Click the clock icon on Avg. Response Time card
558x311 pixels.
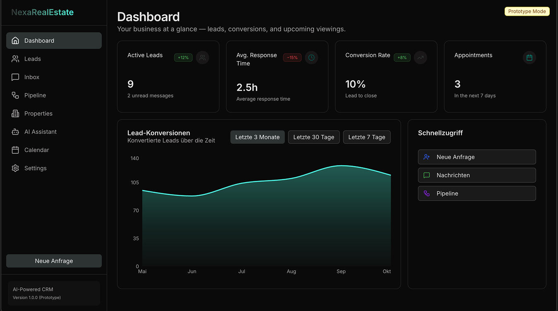coord(311,58)
